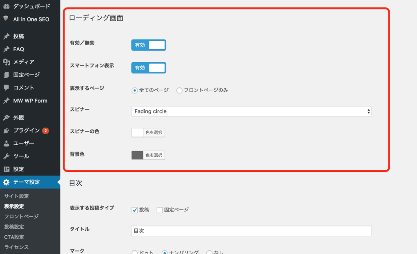Image resolution: width=417 pixels, height=254 pixels.
Task: Go to the CTA設定 submenu item
Action: pyautogui.click(x=14, y=237)
